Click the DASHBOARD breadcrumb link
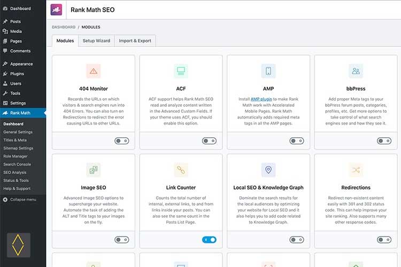 tap(64, 27)
